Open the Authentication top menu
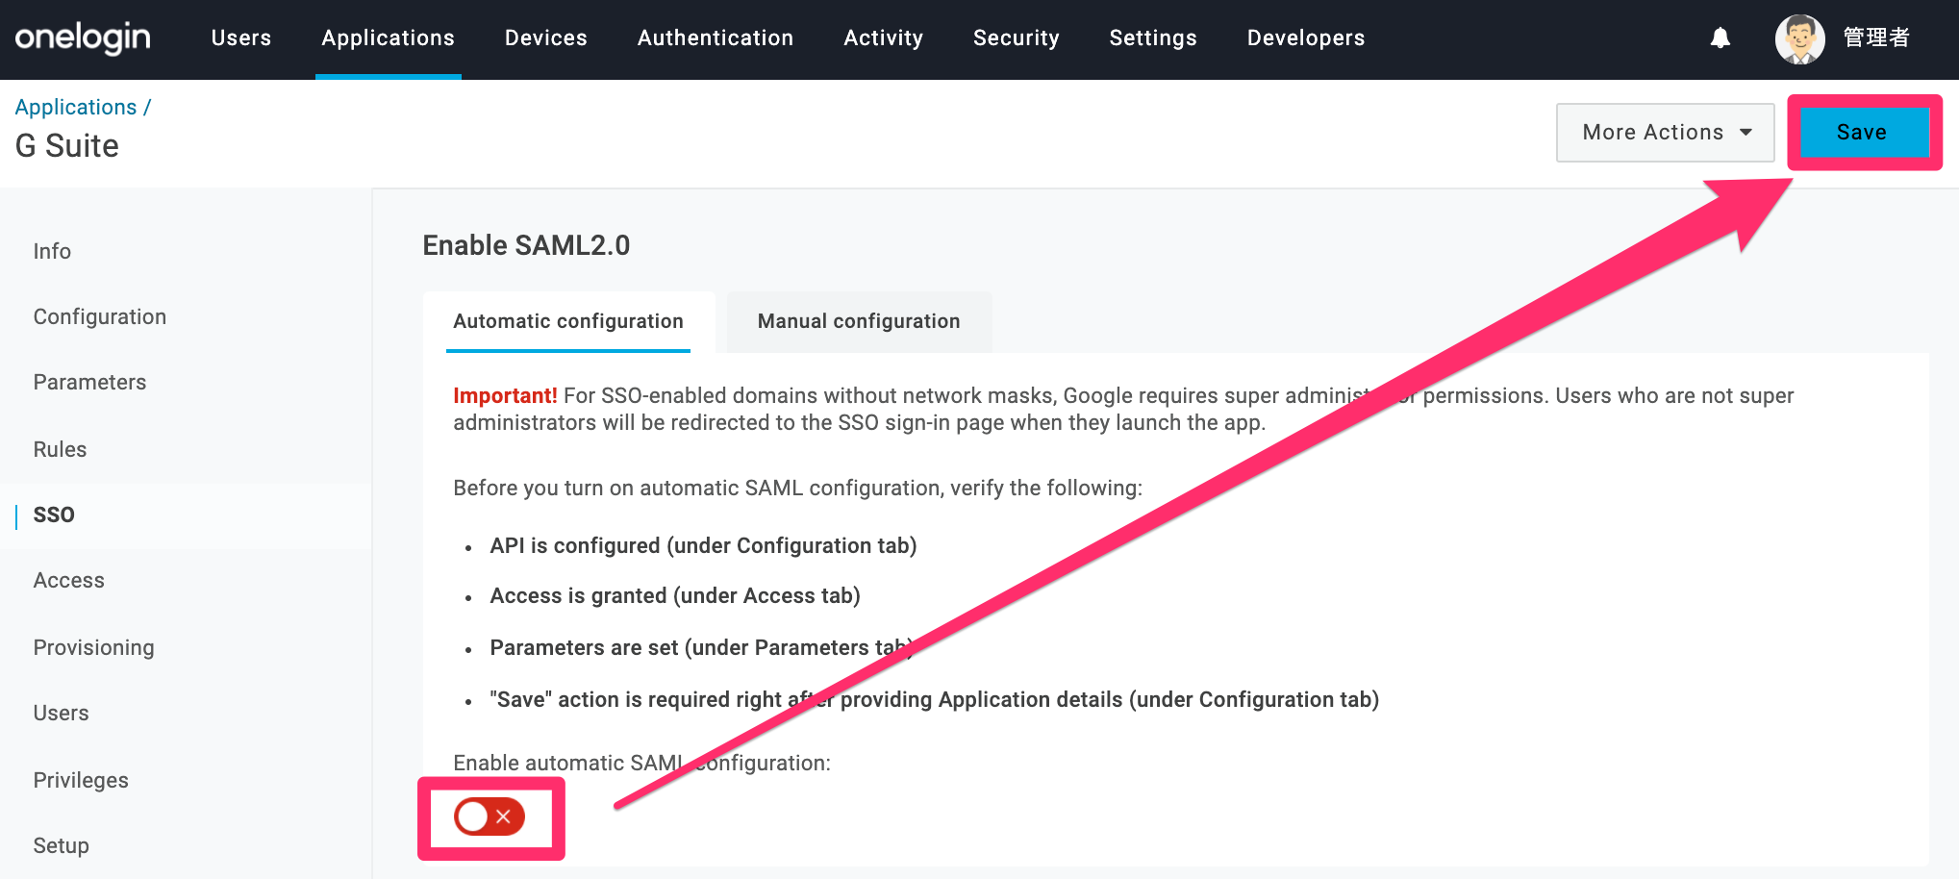 pyautogui.click(x=716, y=38)
